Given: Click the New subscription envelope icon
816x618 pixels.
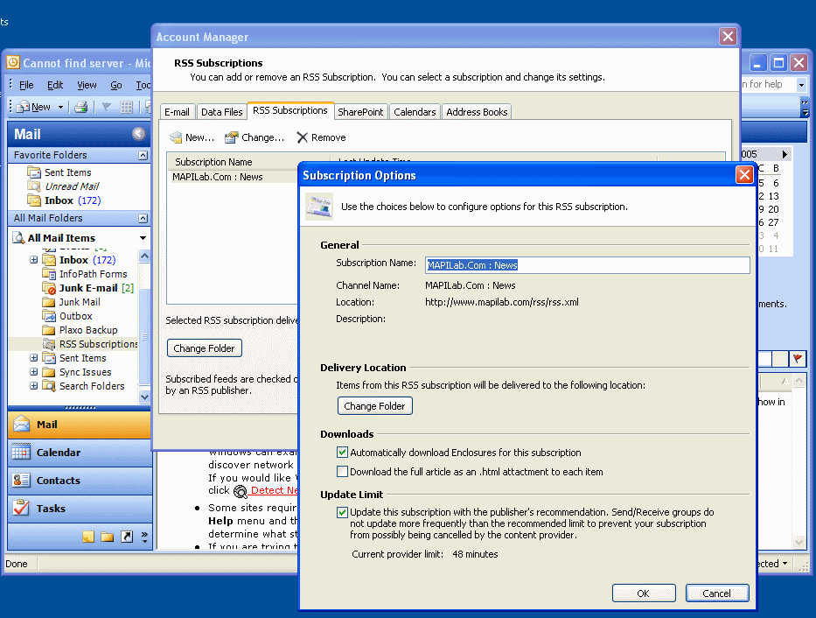Looking at the screenshot, I should click(x=176, y=137).
